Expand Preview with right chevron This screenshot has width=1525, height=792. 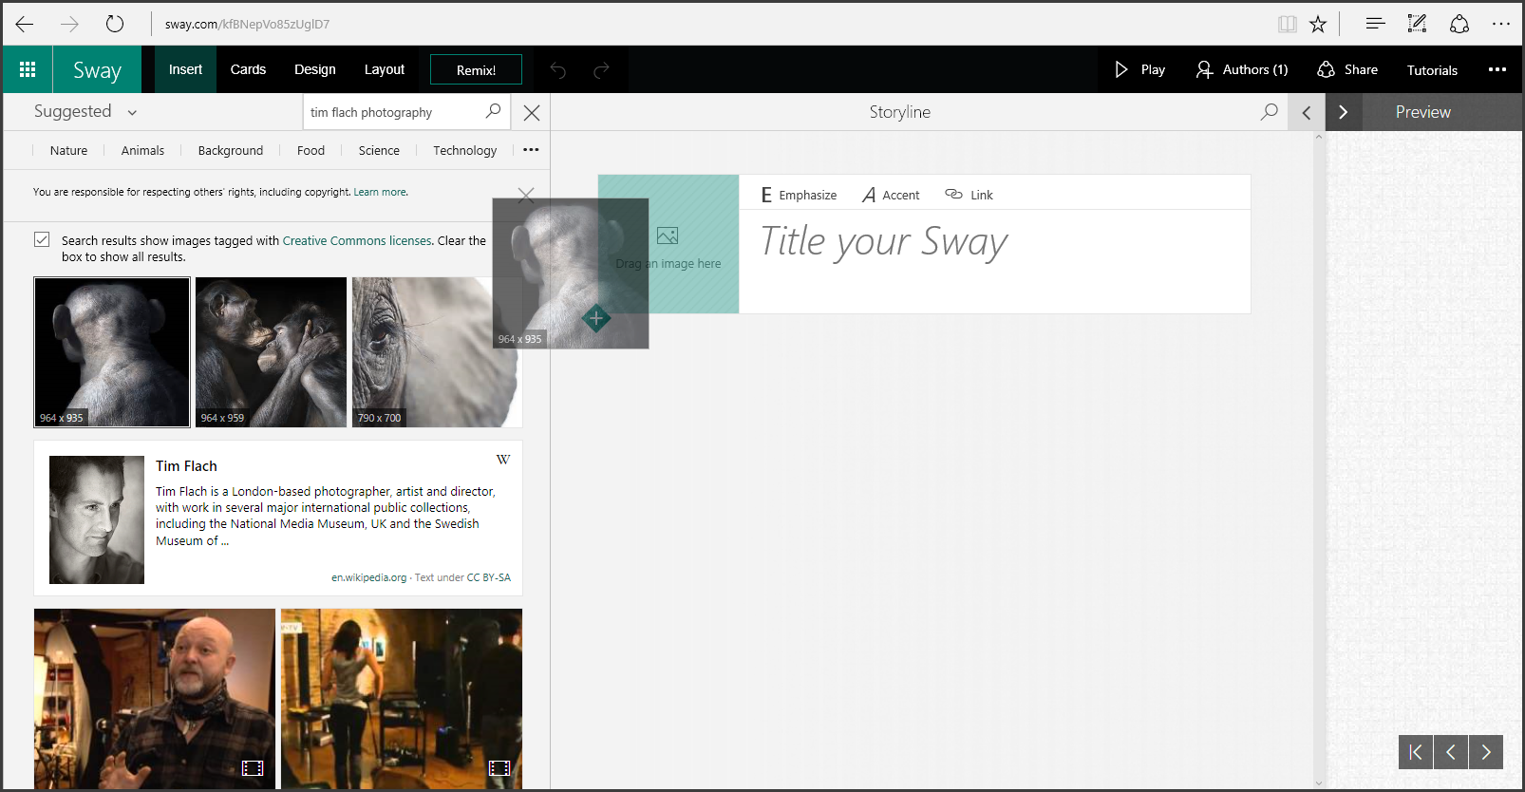click(1344, 112)
